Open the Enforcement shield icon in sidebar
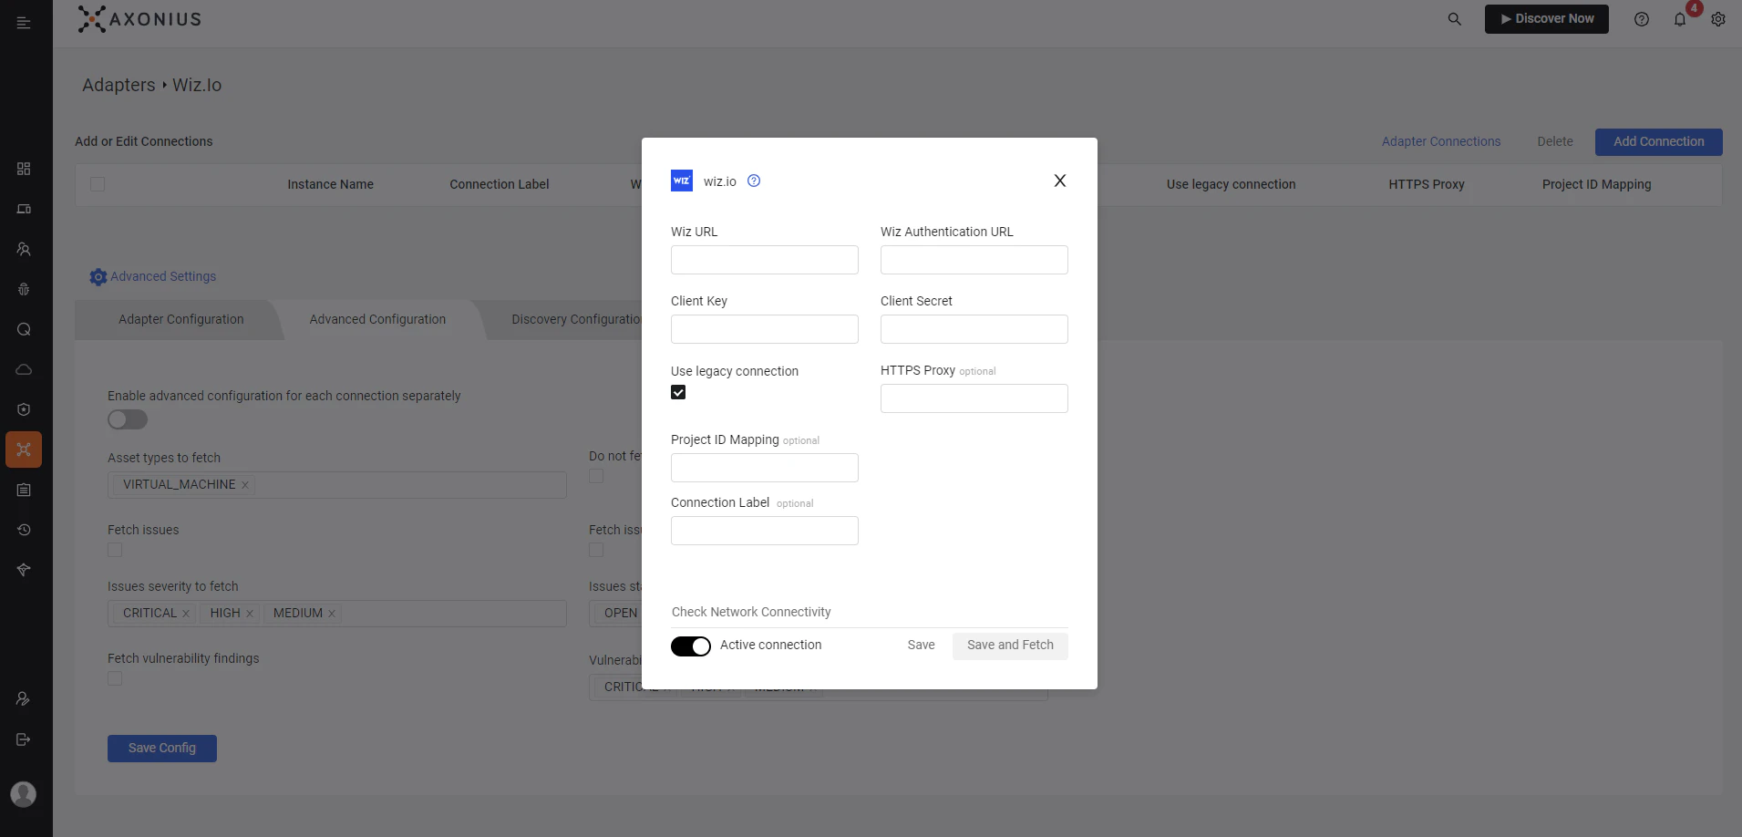This screenshot has width=1742, height=837. click(24, 409)
